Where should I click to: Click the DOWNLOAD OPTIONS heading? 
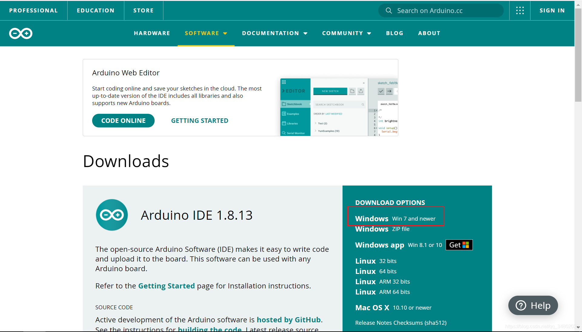(x=390, y=202)
